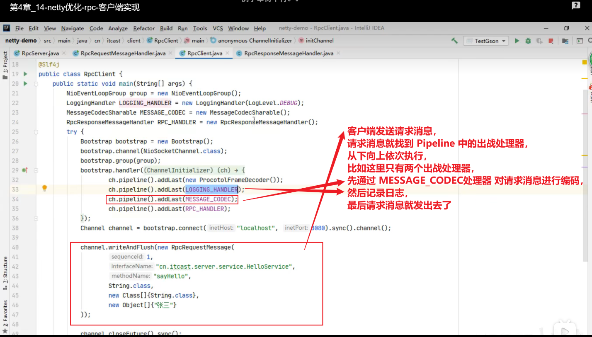Close the RpcRequestMessageHandler.java tab

pyautogui.click(x=170, y=53)
